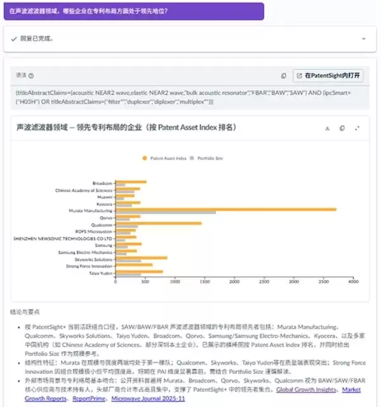The width and height of the screenshot is (381, 407).
Task: Select the Skyworks Solutions orange bar
Action: [x=141, y=258]
